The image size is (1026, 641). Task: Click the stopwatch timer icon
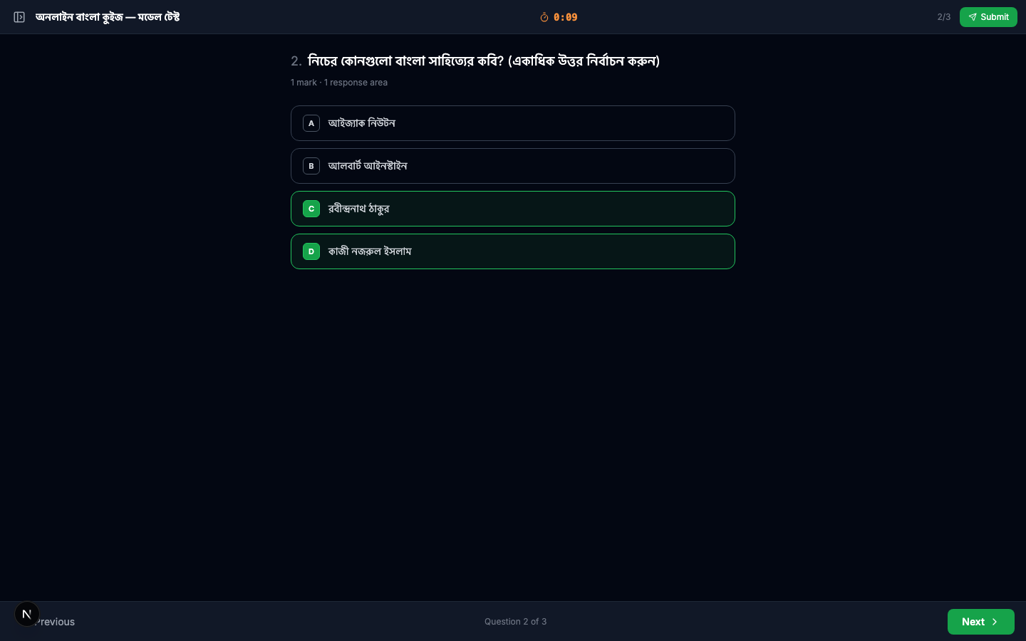(x=544, y=17)
